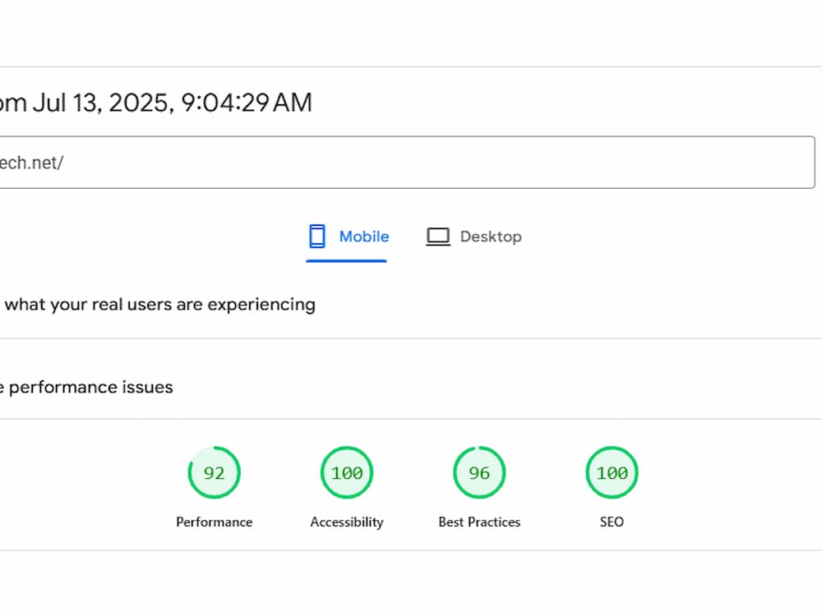Open the SEO score gauge showing 100
Screen dimensions: 822x616
tap(612, 472)
